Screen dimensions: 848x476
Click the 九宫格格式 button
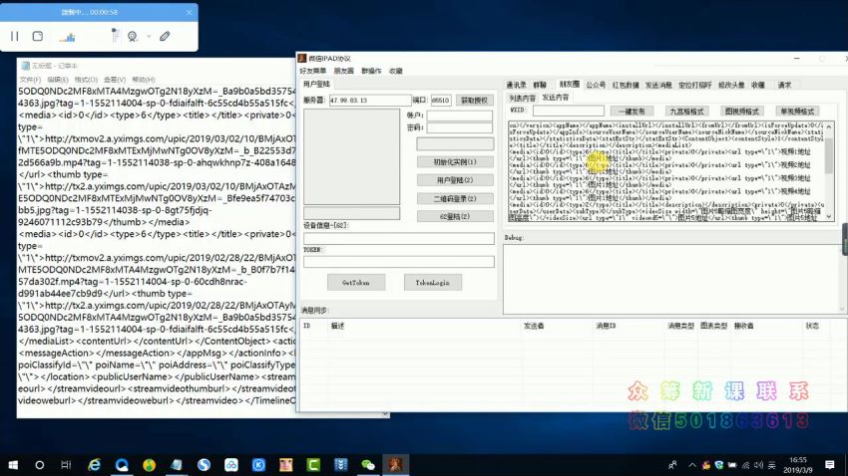(x=686, y=112)
